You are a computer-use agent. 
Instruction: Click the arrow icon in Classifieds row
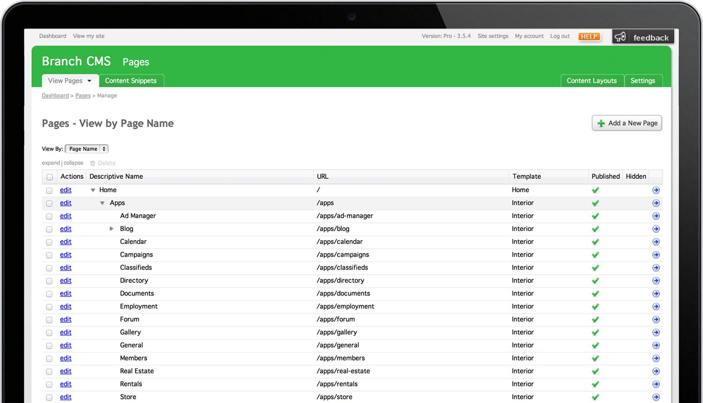click(x=656, y=268)
